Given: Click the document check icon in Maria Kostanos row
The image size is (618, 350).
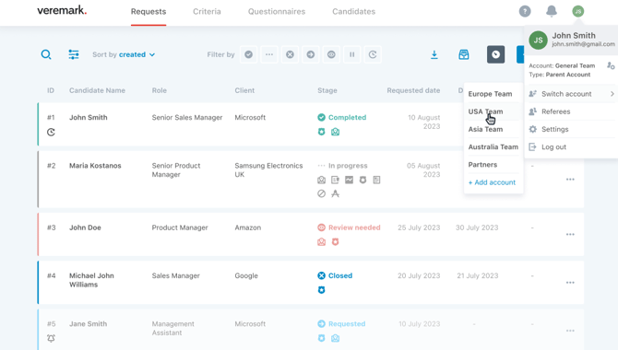Looking at the screenshot, I should point(376,180).
